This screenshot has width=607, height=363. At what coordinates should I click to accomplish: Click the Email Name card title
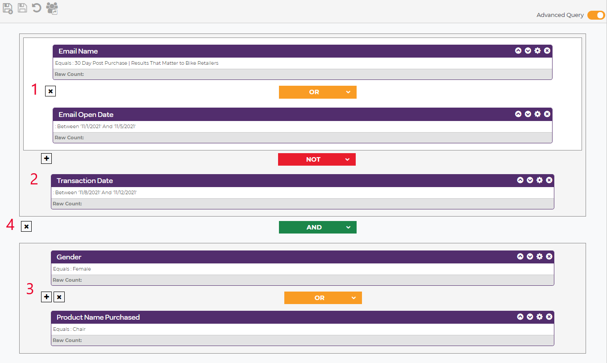click(78, 51)
